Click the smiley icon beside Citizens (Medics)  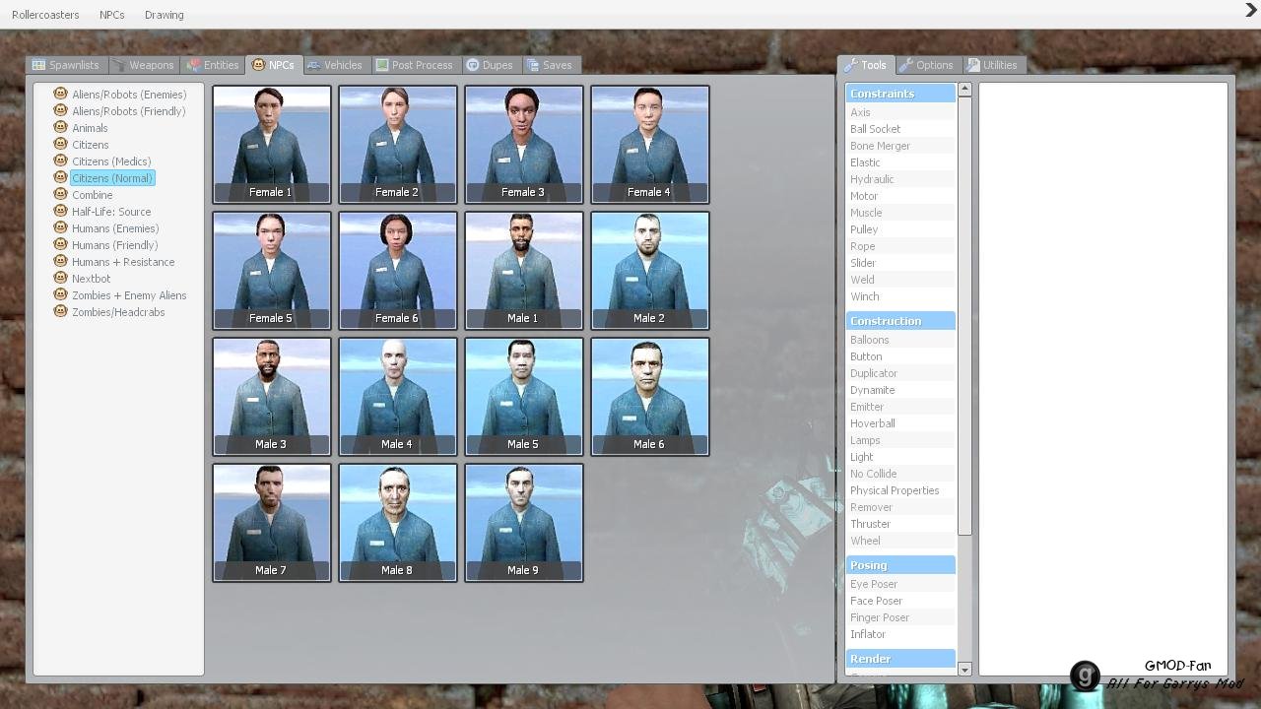[60, 161]
